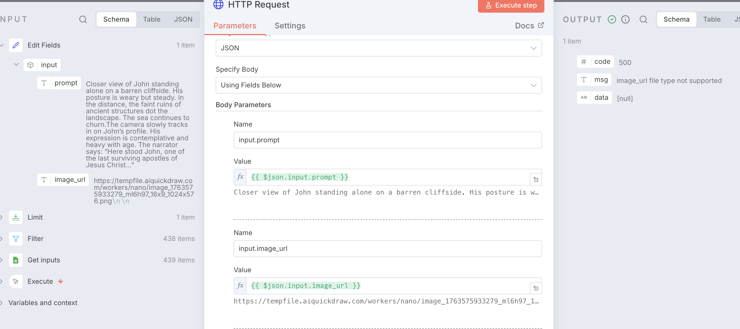The height and width of the screenshot is (329, 740).
Task: Switch Output view to Table
Action: (x=712, y=19)
